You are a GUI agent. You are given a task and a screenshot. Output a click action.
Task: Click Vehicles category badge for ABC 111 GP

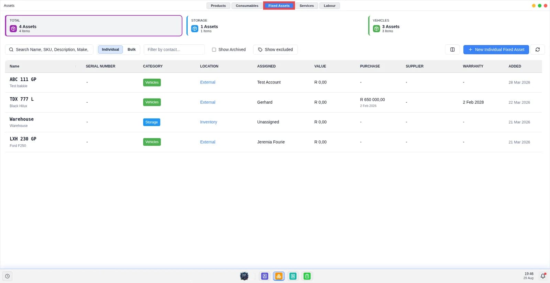click(152, 82)
